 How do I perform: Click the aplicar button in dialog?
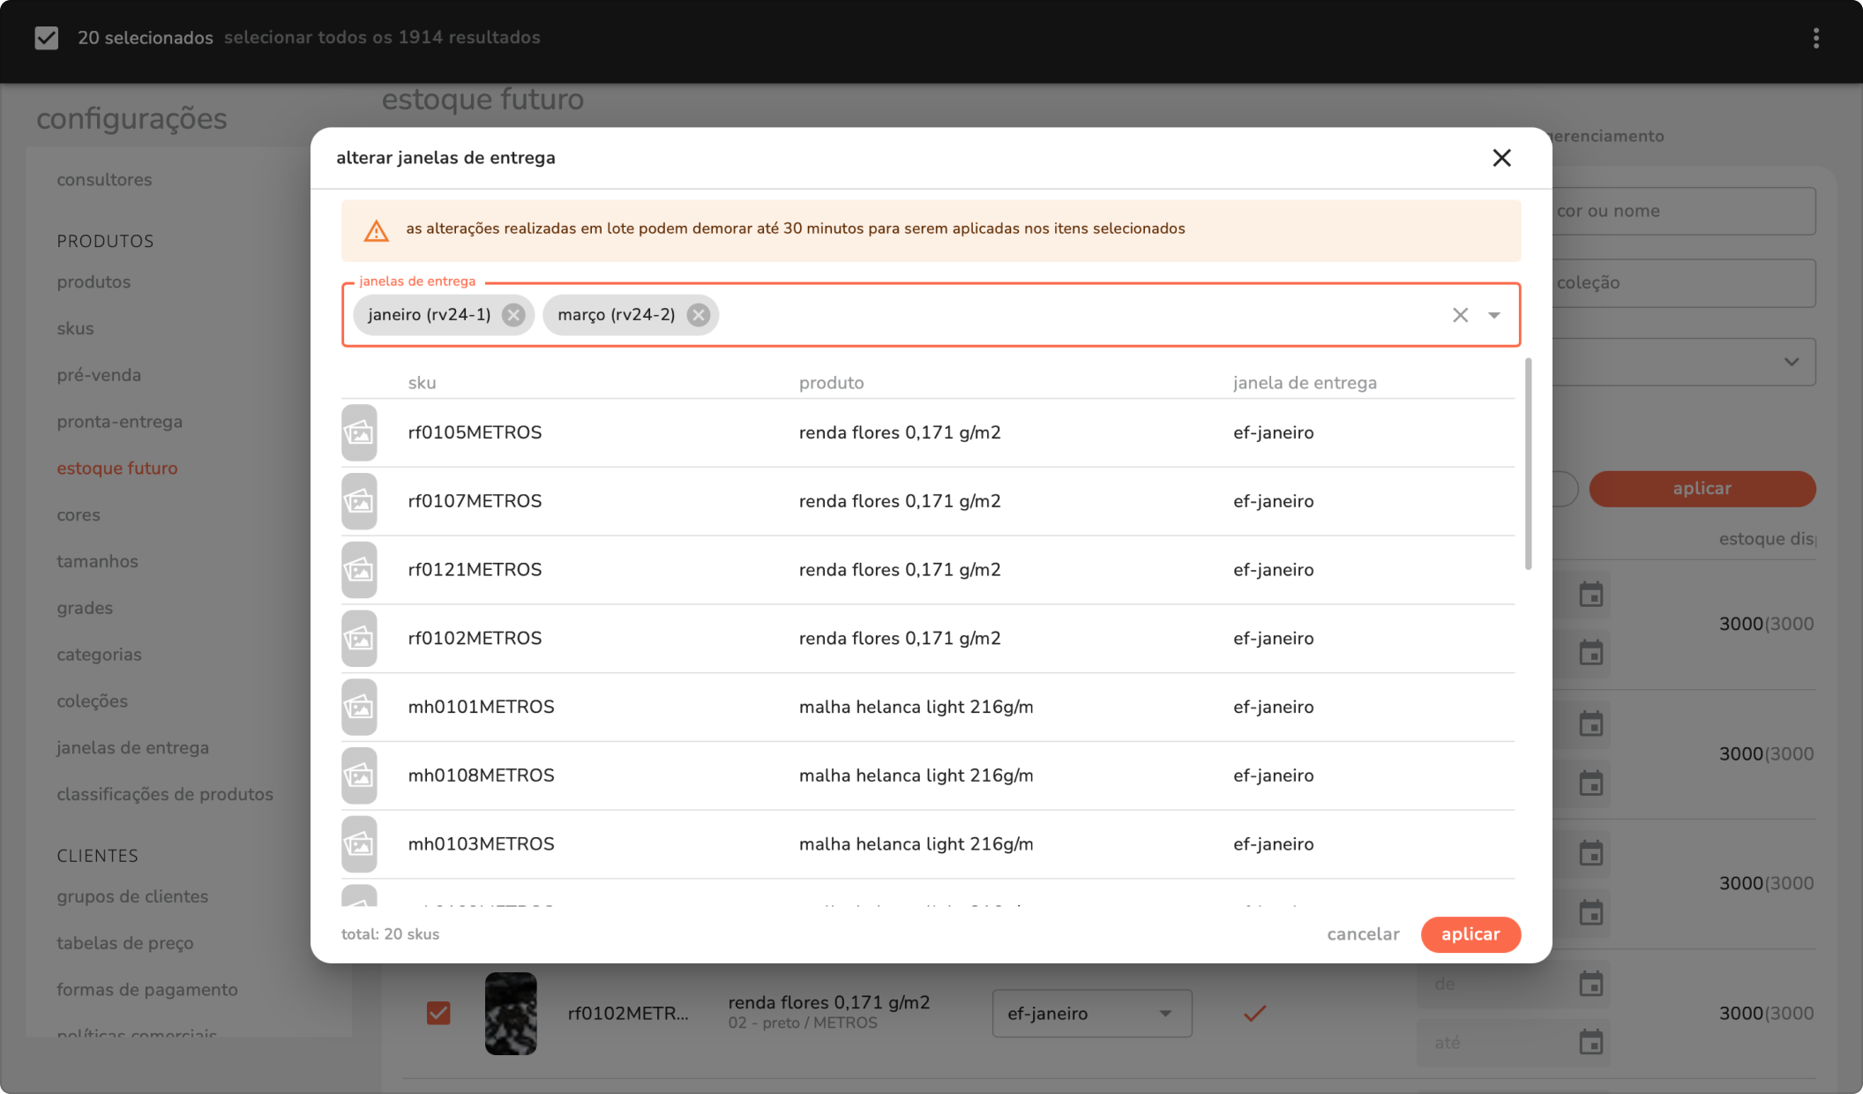[x=1470, y=934]
